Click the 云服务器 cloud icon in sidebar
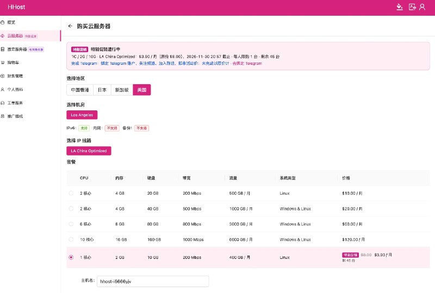The height and width of the screenshot is (293, 435). point(3,36)
